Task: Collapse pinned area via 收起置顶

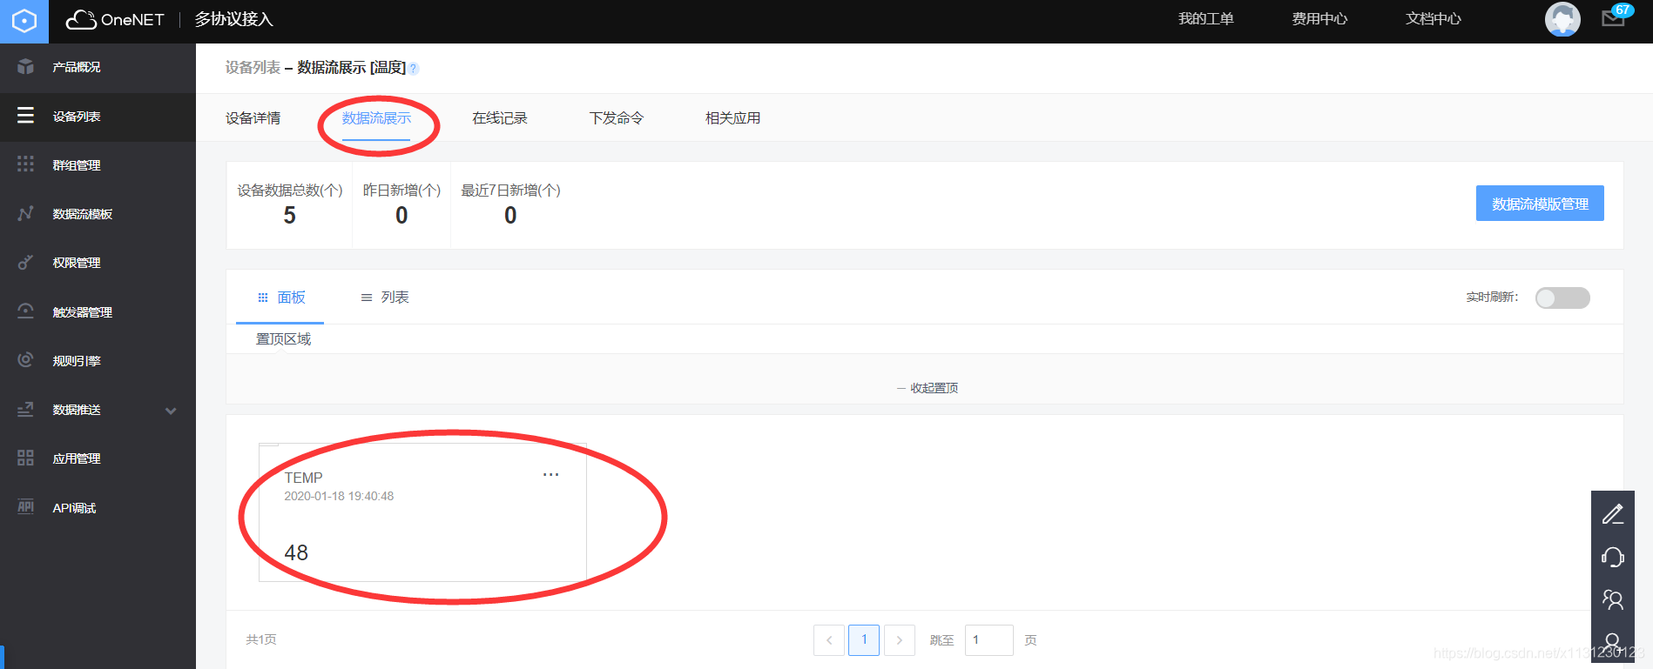Action: coord(928,388)
